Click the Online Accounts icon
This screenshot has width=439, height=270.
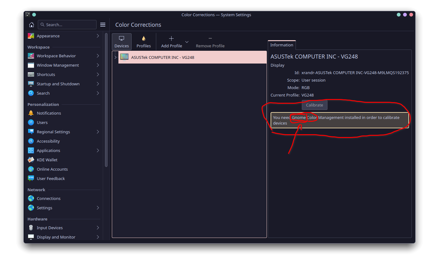[x=31, y=169]
